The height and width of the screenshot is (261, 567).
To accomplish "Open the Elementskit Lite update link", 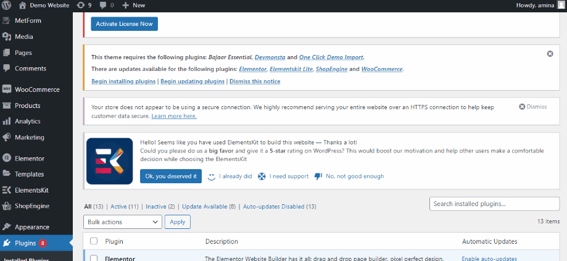I will pos(291,69).
